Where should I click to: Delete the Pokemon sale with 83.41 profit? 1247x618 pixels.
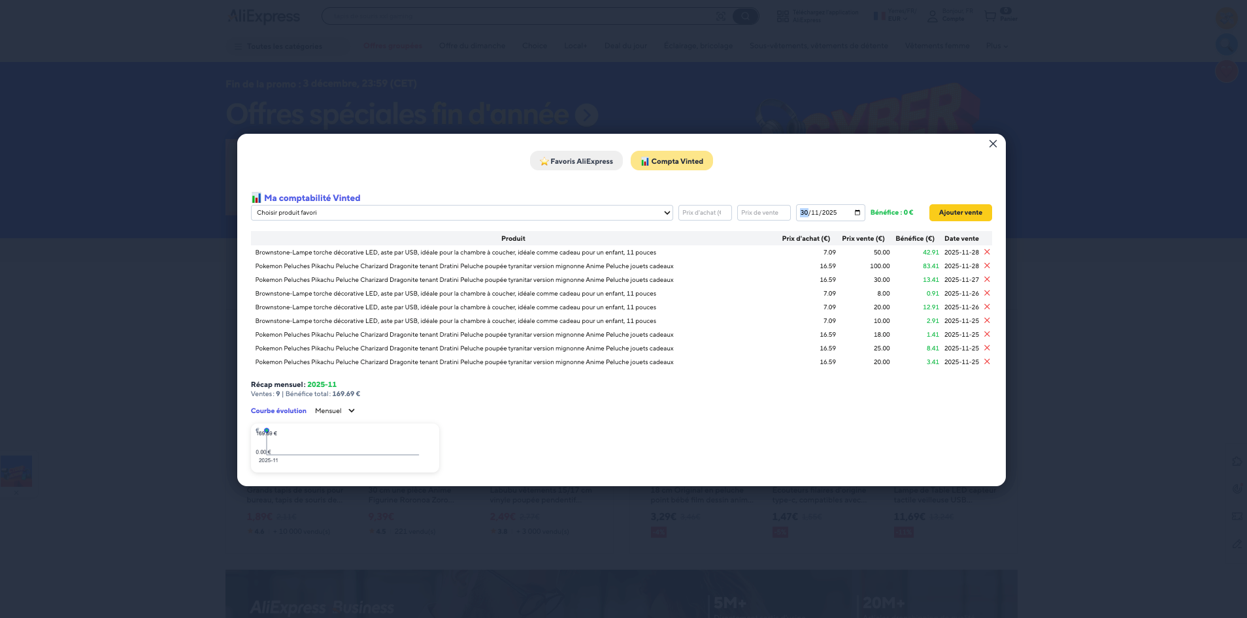(987, 266)
